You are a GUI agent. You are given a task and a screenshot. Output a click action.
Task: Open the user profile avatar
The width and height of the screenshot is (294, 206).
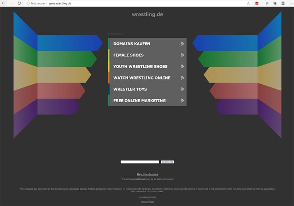click(283, 3)
